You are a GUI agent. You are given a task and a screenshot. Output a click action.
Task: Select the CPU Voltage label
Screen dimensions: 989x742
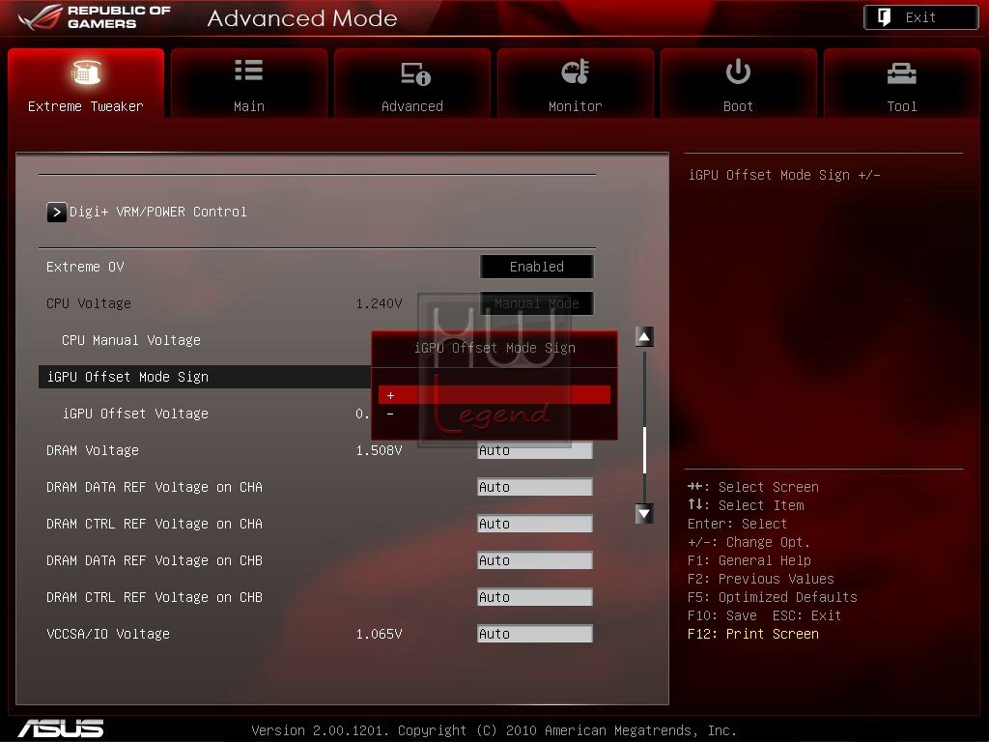pyautogui.click(x=88, y=303)
